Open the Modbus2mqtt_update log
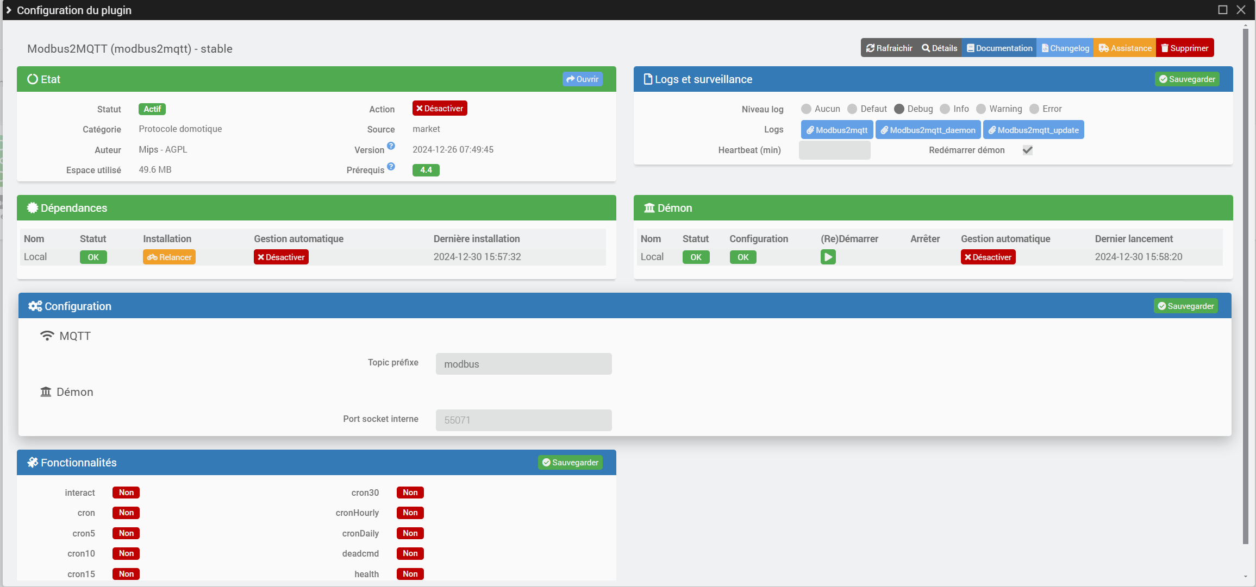 click(1034, 130)
